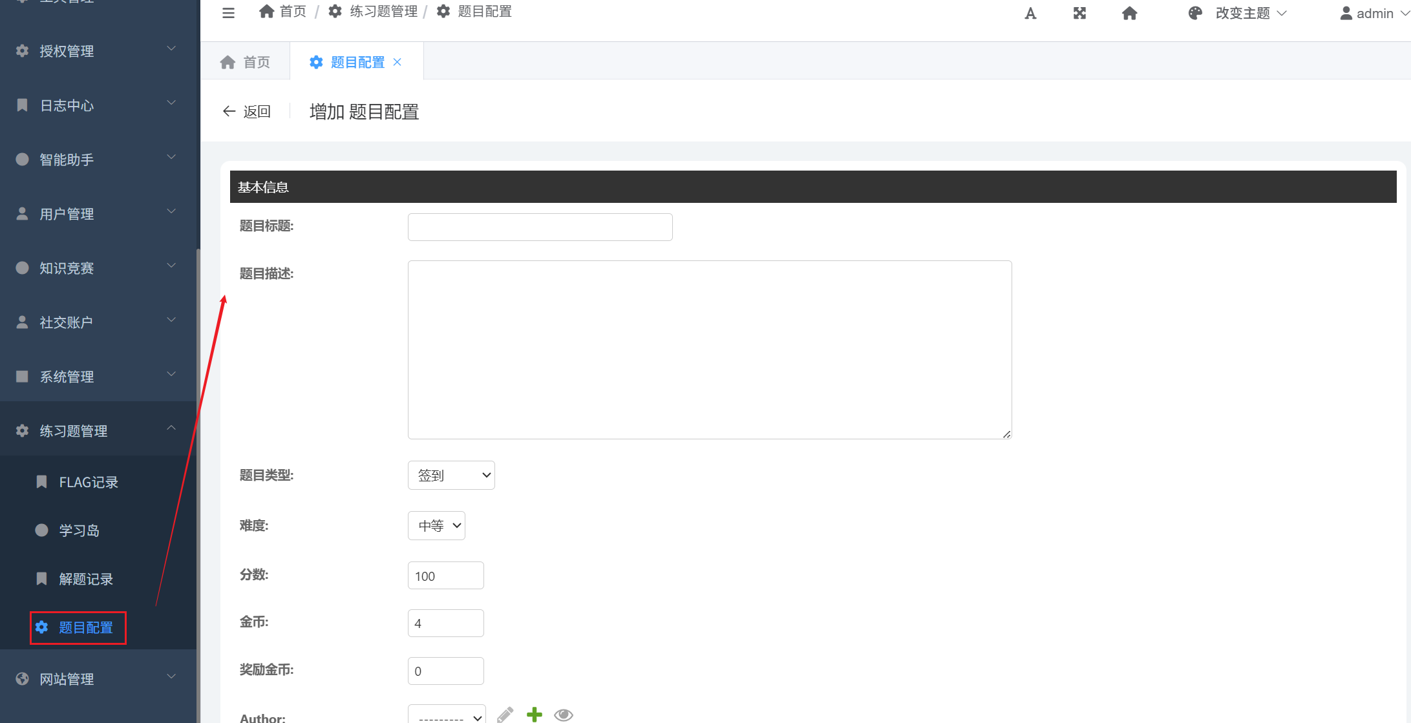Click the hamburger menu collapse icon
The height and width of the screenshot is (723, 1411).
(x=228, y=13)
